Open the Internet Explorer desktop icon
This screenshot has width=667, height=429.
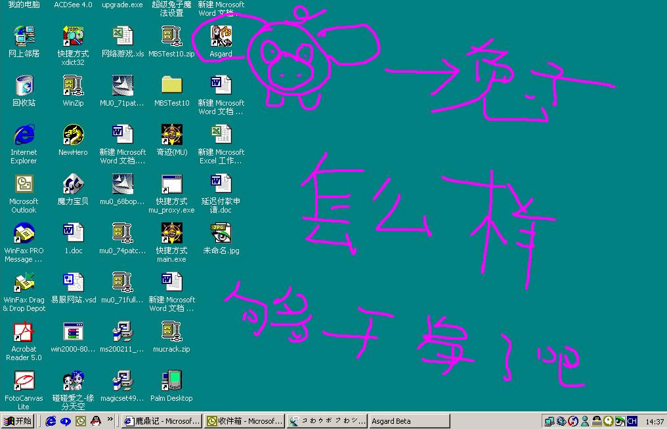24,135
